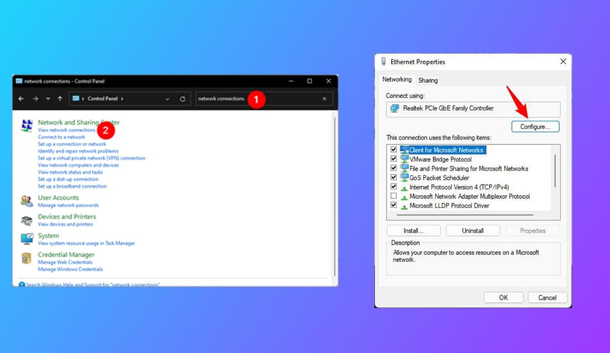This screenshot has width=610, height=353.
Task: Open Set up a VPN connection link
Action: click(x=91, y=158)
